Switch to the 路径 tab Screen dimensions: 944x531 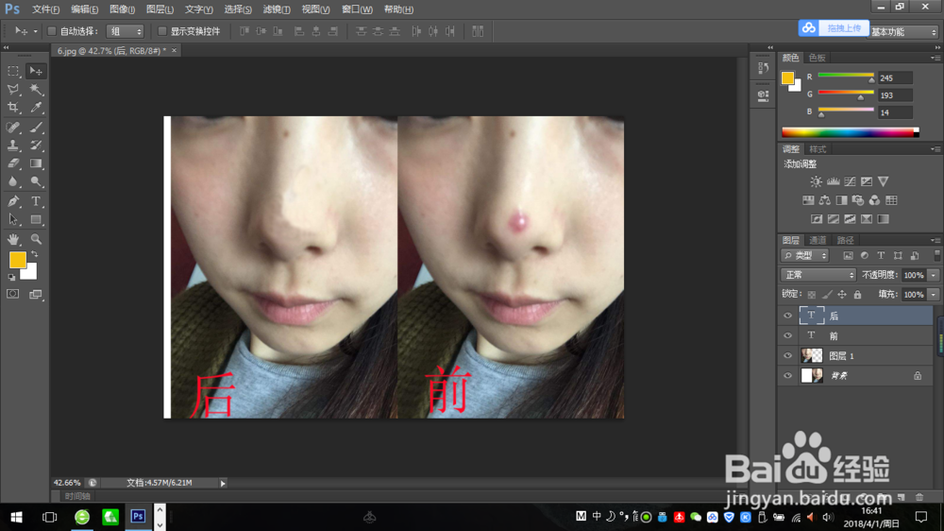pos(845,241)
